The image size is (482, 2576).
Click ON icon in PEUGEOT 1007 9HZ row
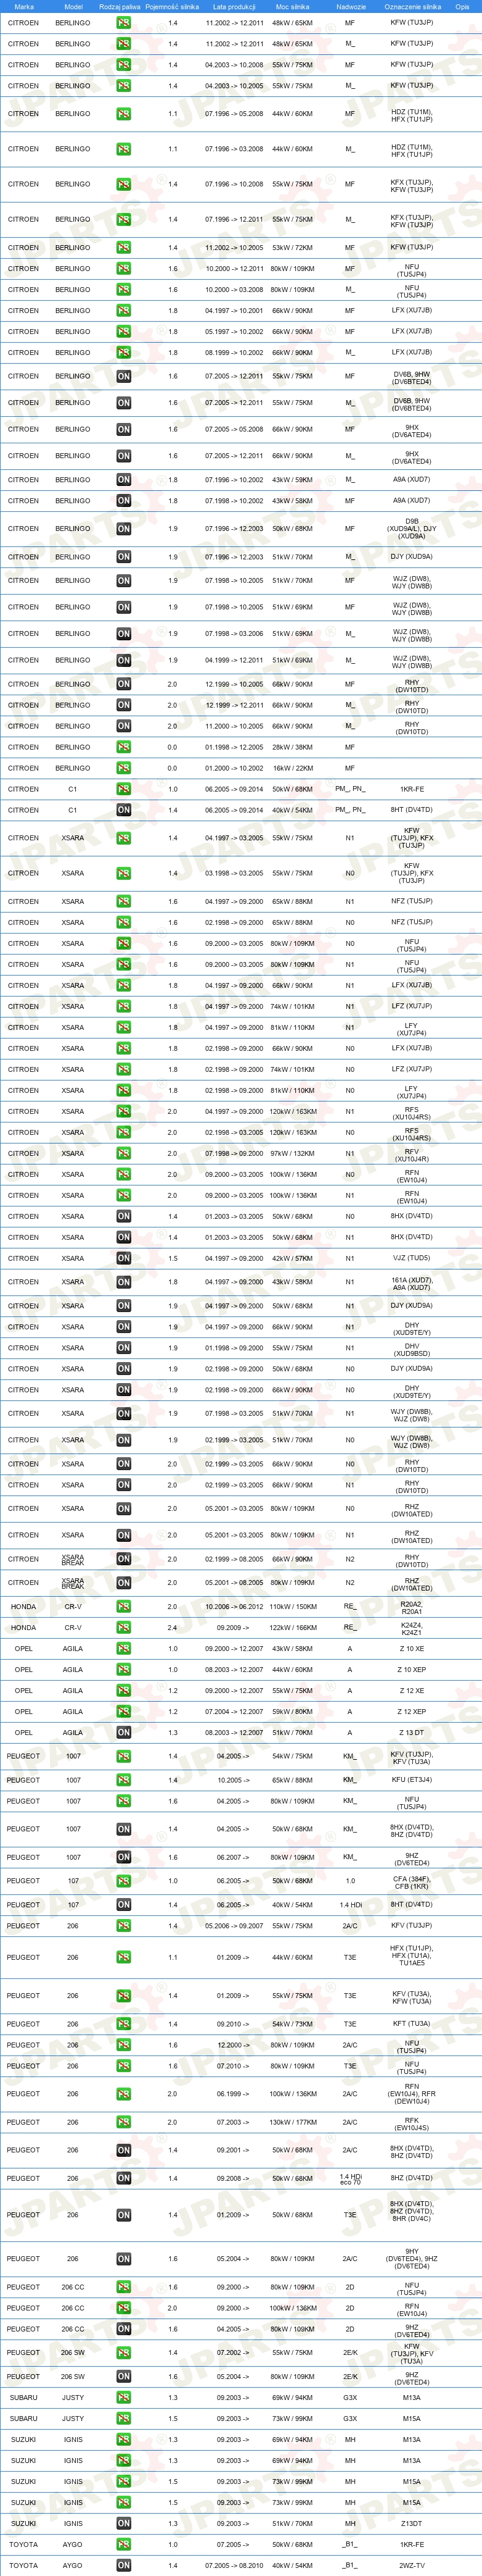coord(124,1857)
